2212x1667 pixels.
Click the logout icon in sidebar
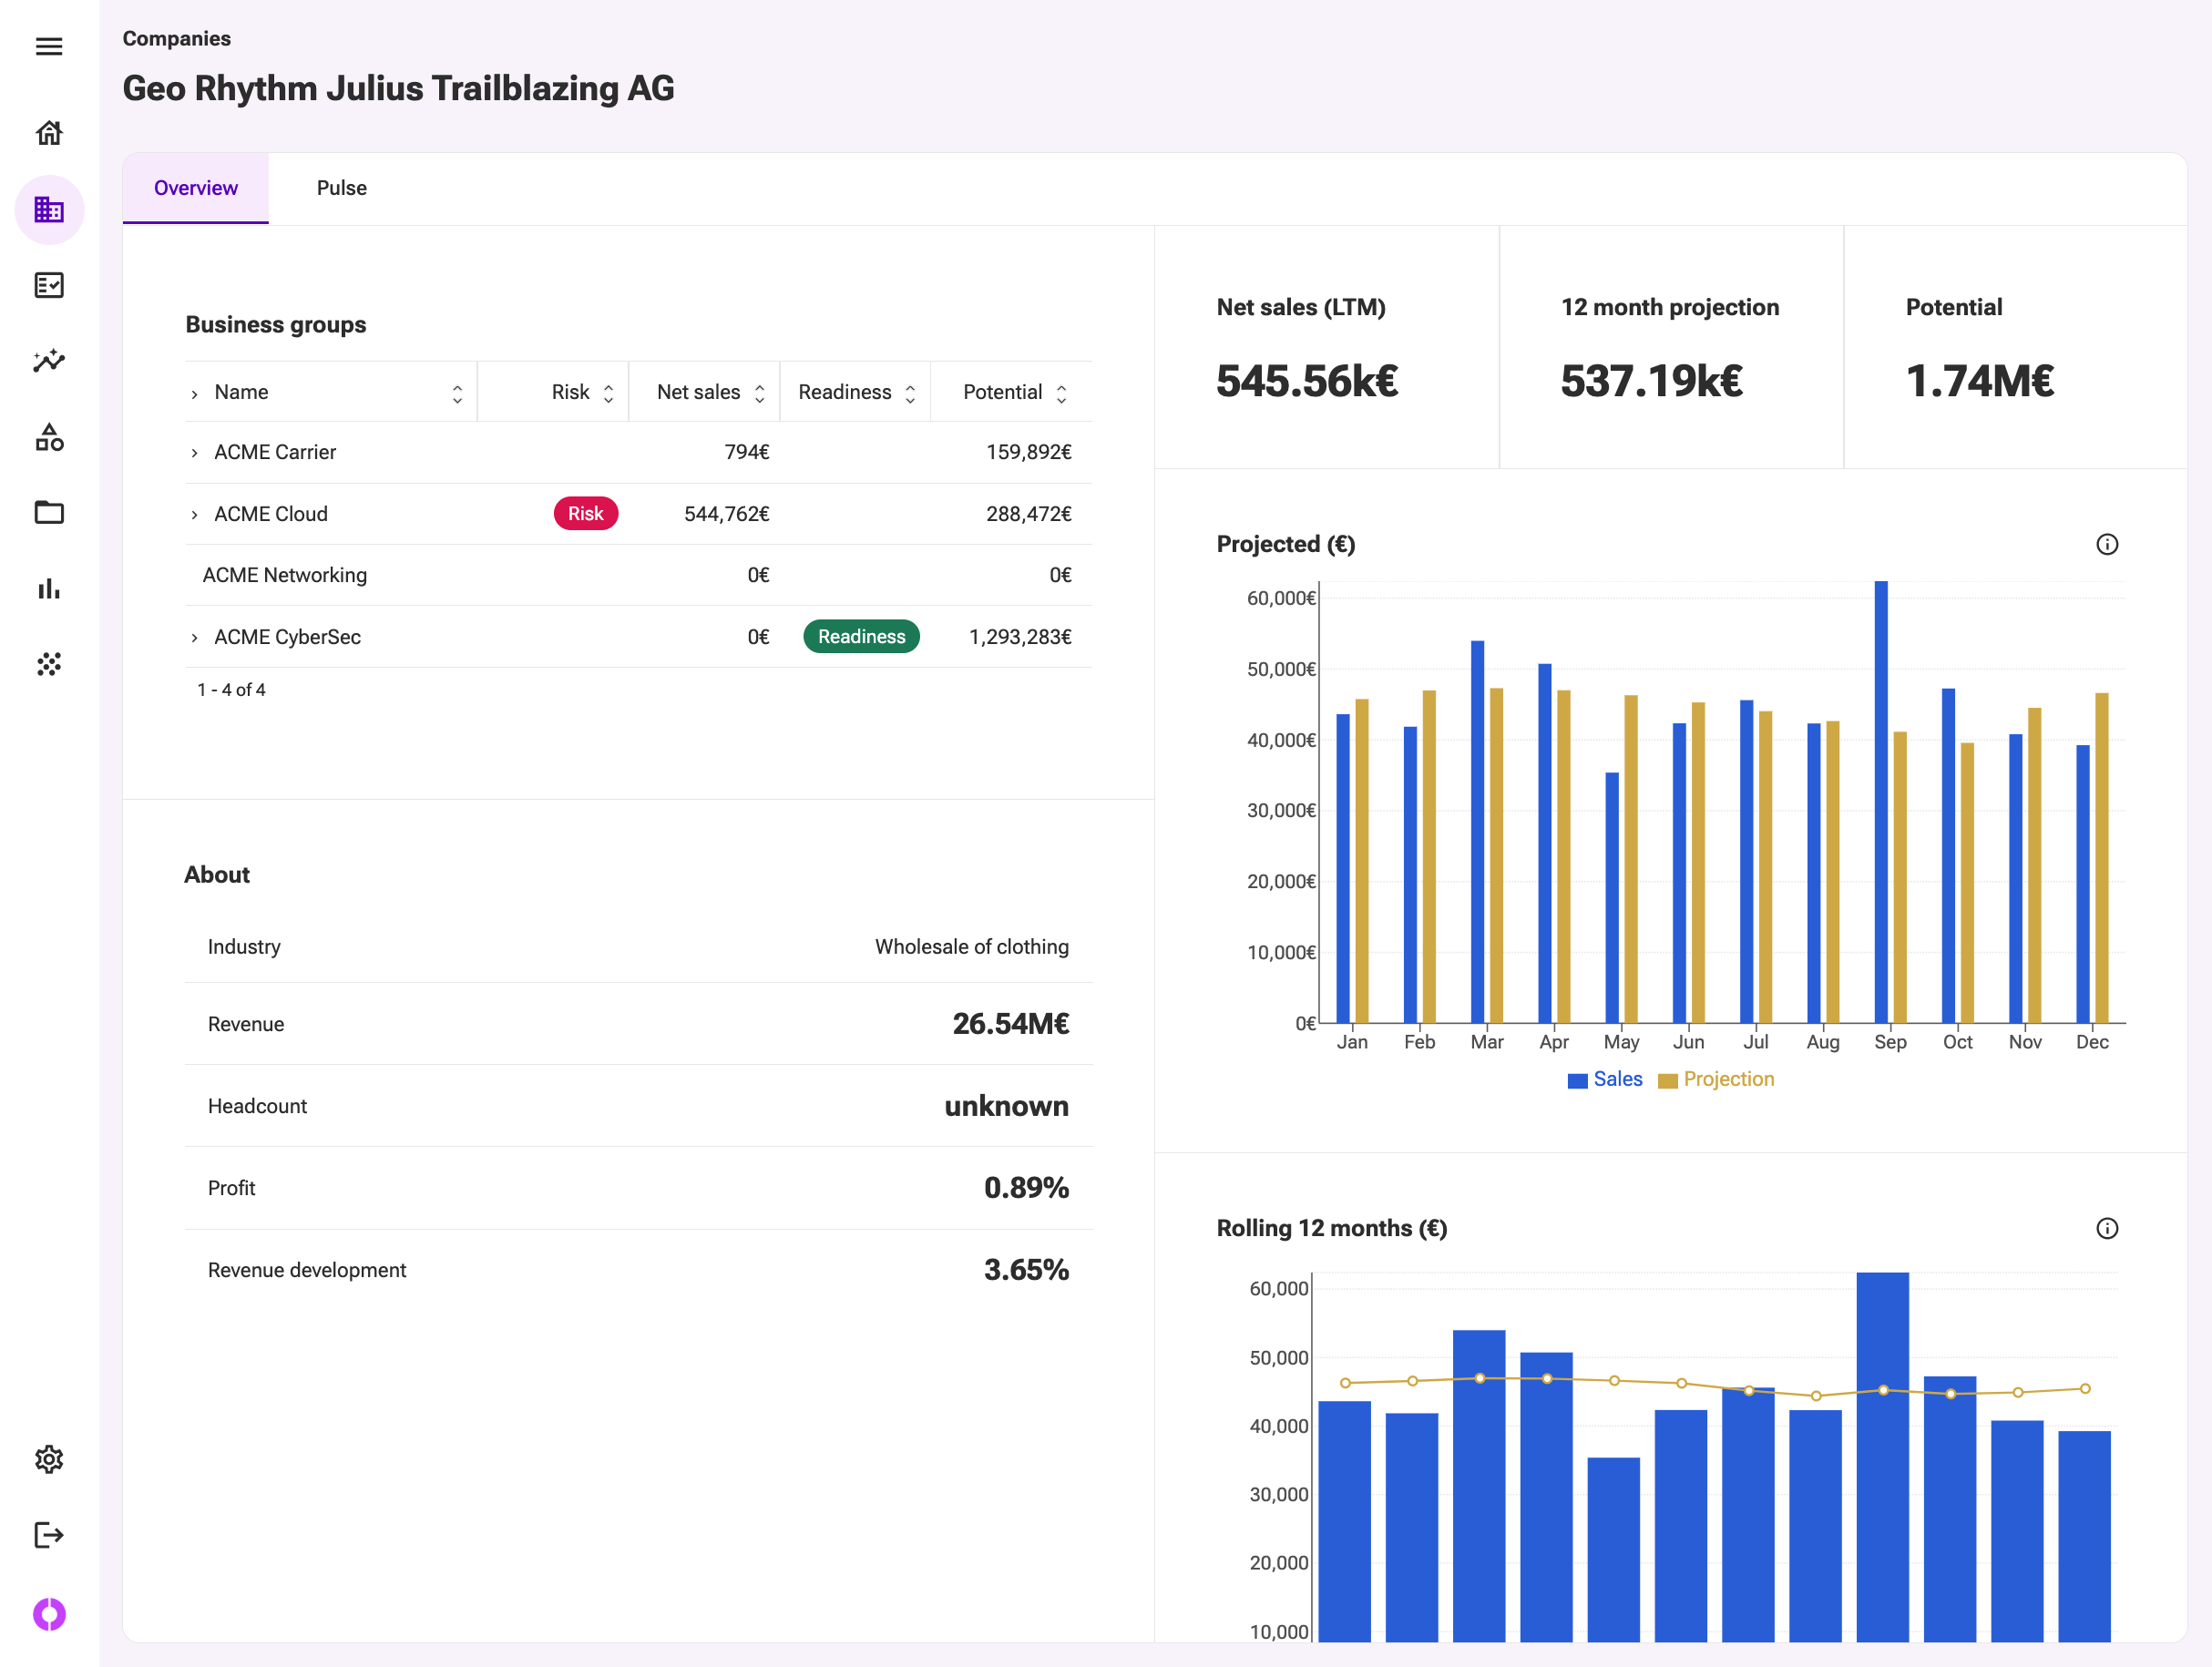point(49,1535)
